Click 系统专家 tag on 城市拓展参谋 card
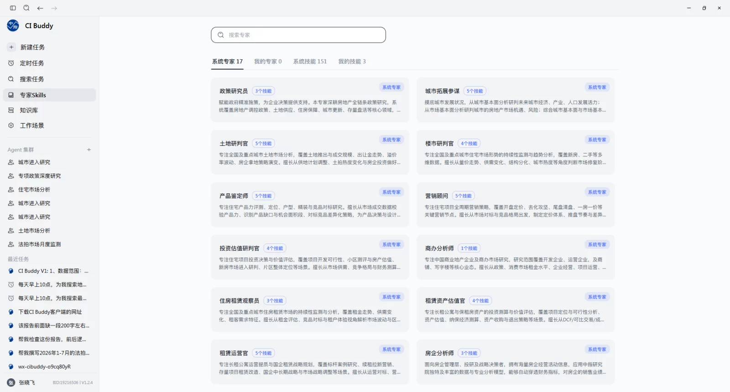The height and width of the screenshot is (392, 730). [597, 87]
